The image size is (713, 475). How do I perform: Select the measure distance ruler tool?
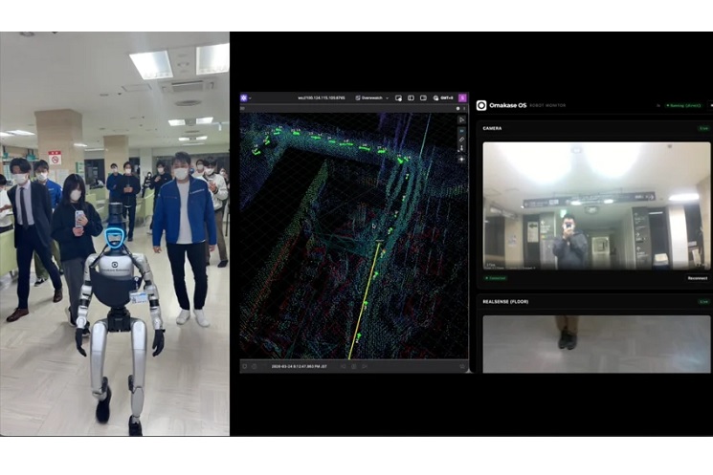[461, 140]
